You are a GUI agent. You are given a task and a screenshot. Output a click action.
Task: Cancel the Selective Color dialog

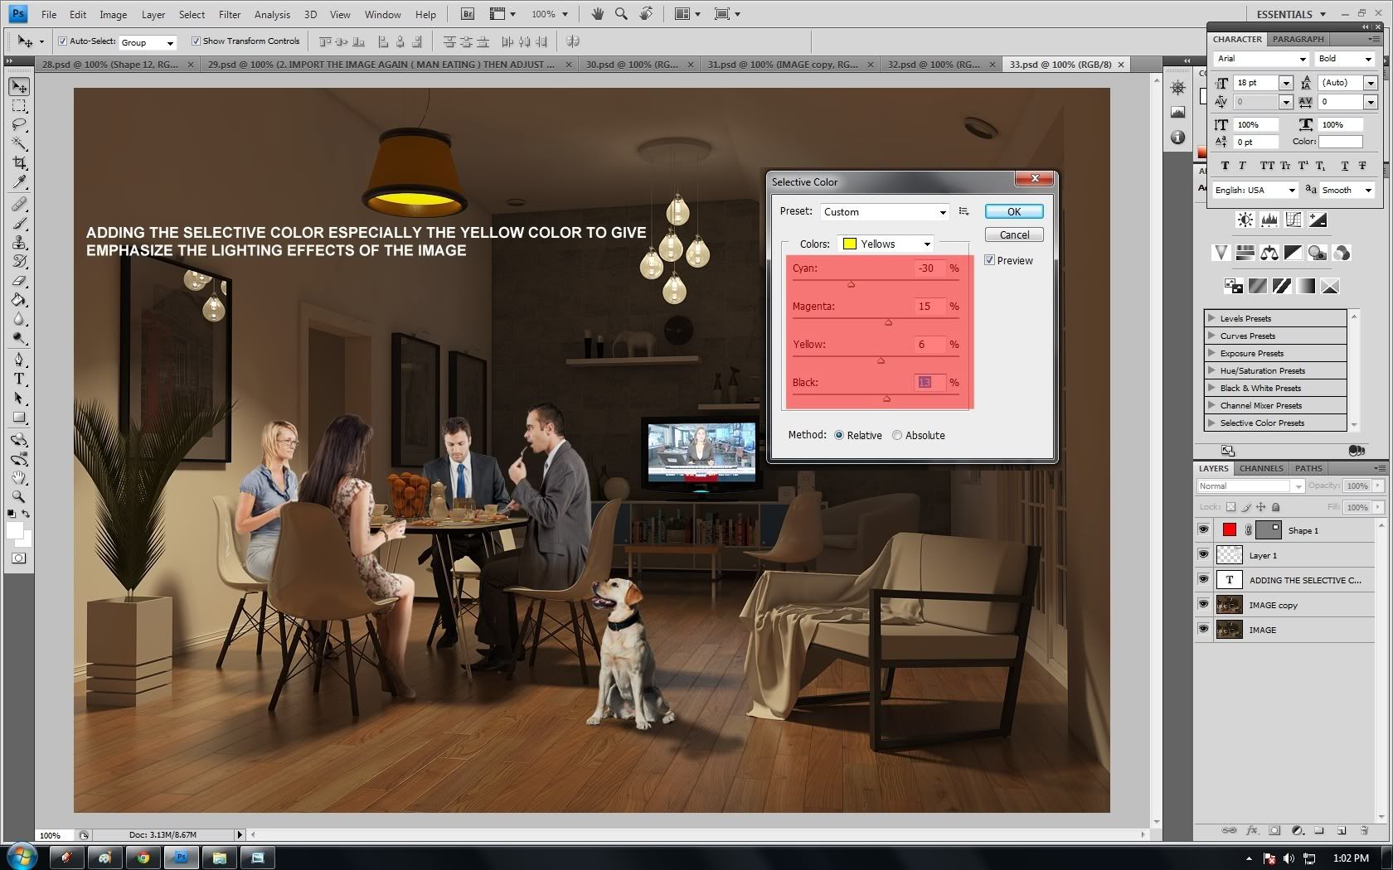tap(1013, 235)
